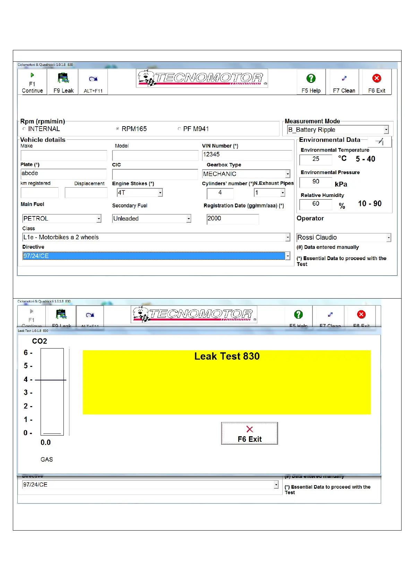
Task: Click the VIN Number input field
Action: click(247, 155)
